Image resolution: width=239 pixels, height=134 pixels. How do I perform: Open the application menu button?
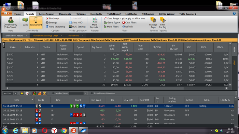click(x=6, y=13)
